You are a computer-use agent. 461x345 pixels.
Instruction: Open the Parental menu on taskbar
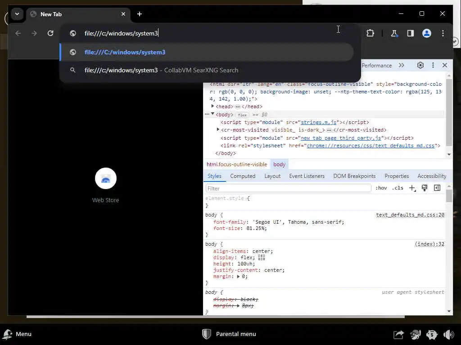(229, 334)
